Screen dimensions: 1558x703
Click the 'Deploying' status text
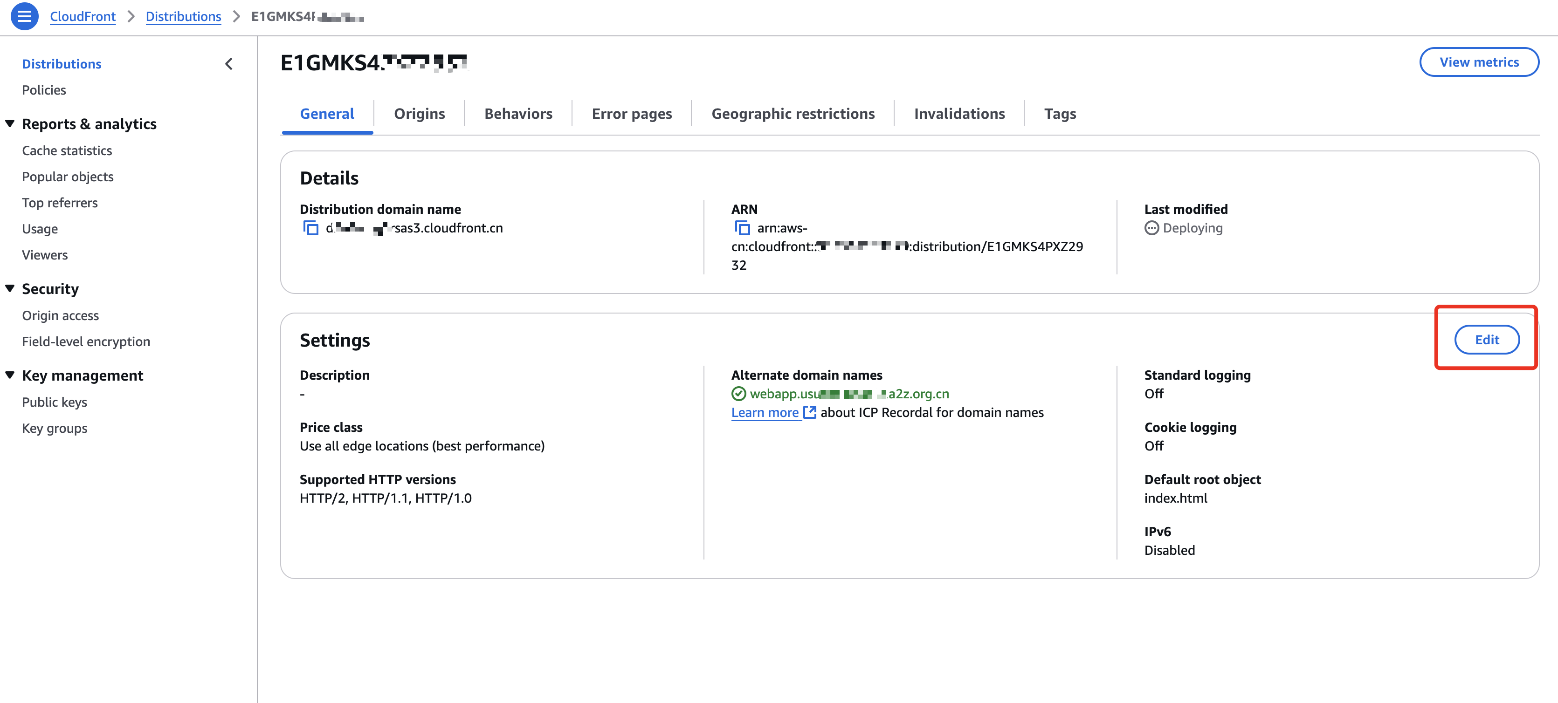click(1193, 228)
